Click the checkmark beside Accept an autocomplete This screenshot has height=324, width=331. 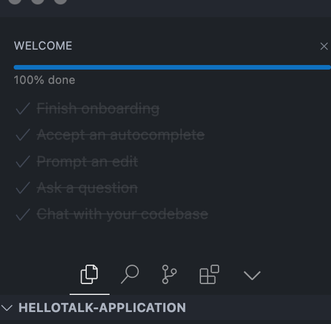23,135
